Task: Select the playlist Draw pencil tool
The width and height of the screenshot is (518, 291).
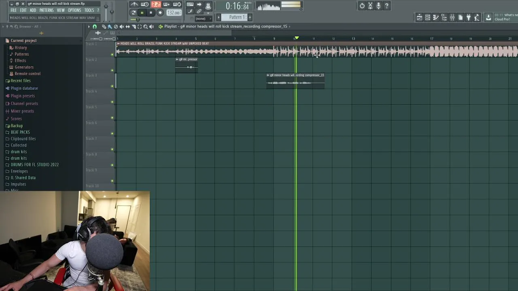Action: click(x=104, y=26)
